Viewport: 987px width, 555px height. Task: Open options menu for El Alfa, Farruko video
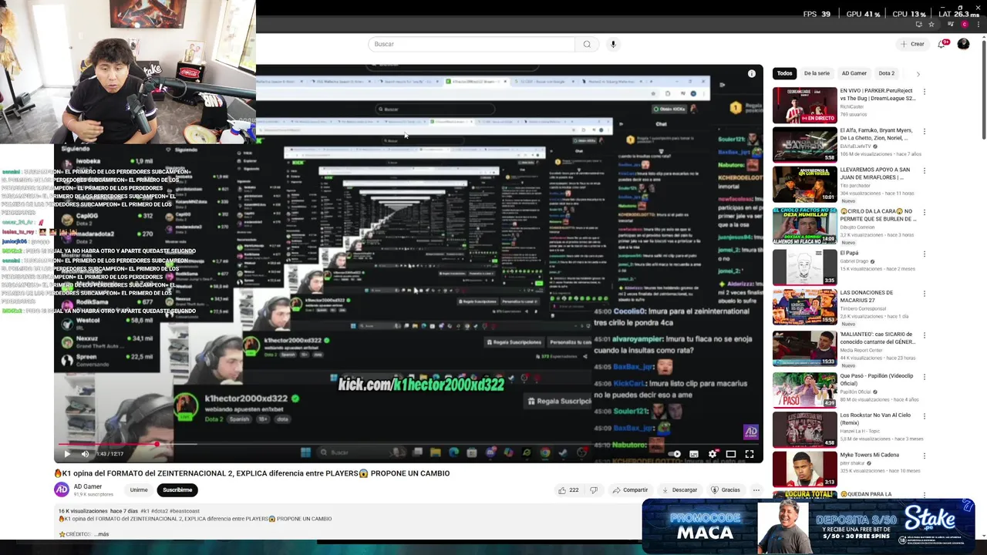point(924,132)
